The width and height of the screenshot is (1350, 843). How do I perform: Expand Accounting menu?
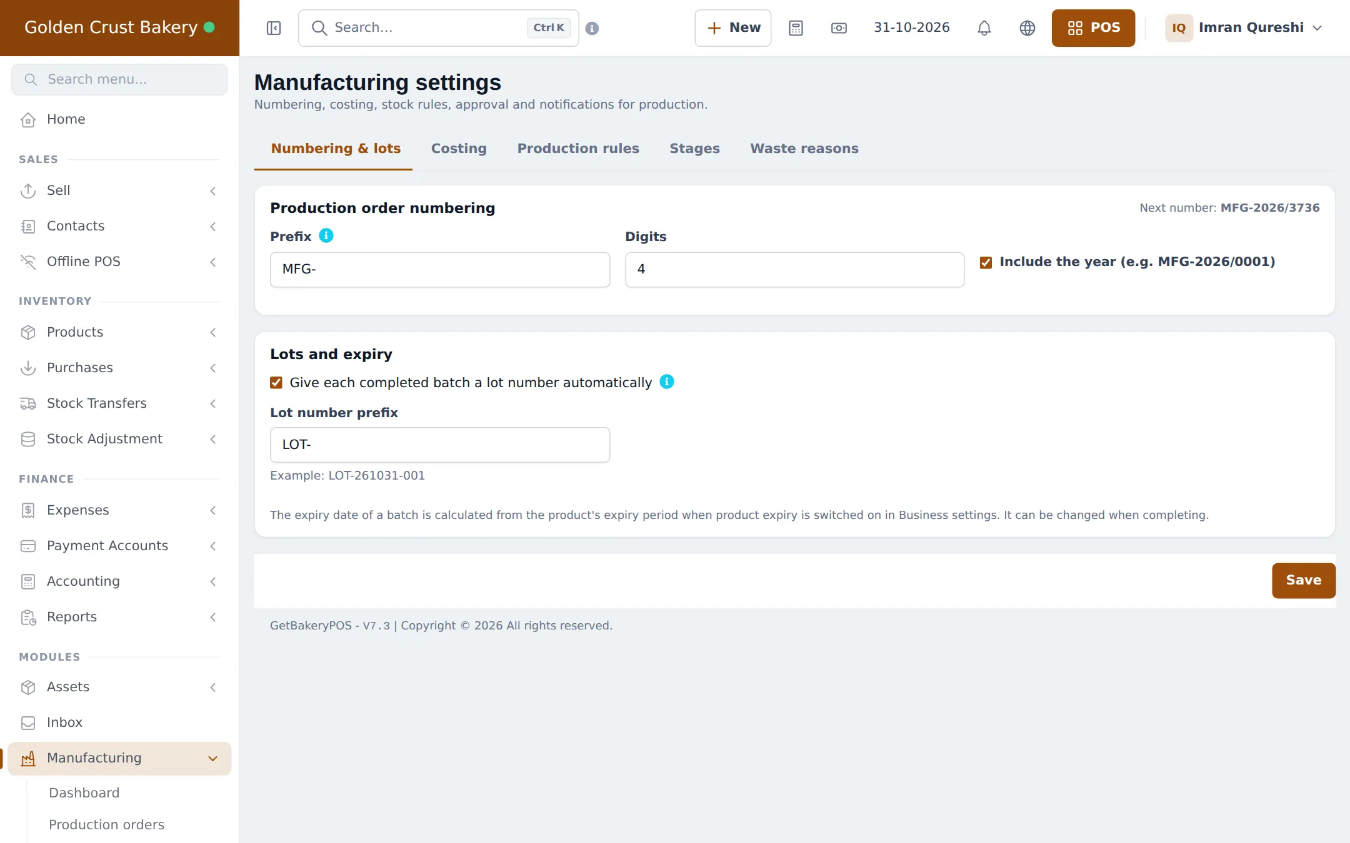click(x=119, y=581)
